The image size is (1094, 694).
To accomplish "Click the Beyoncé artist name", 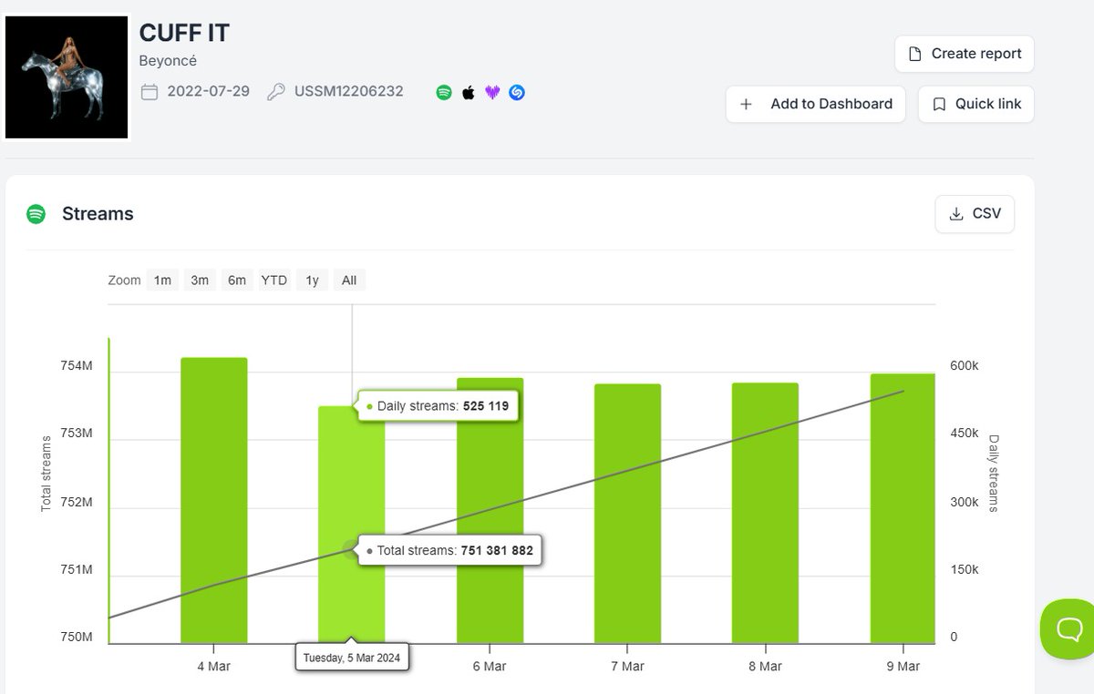I will click(168, 61).
